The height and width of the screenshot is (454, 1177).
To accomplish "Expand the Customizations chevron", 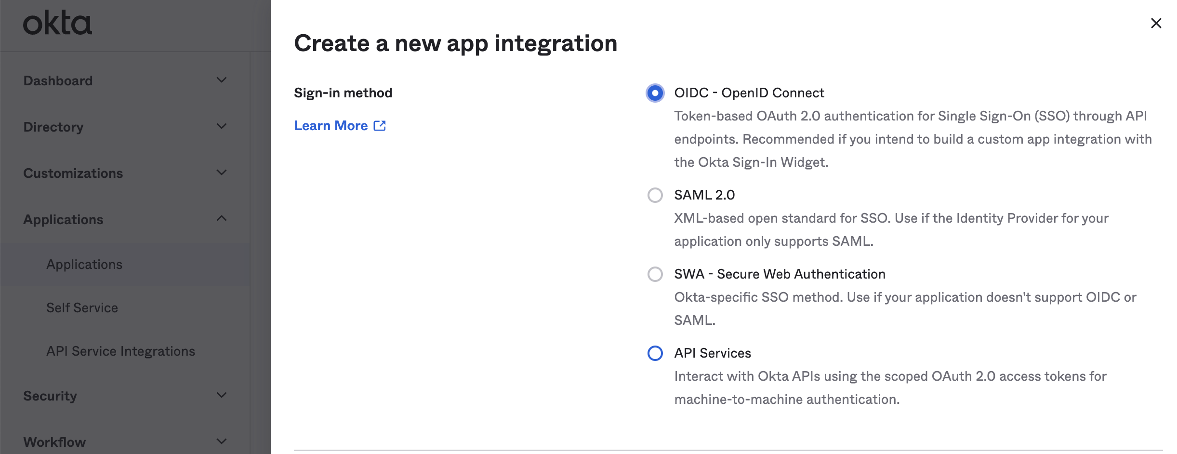I will tap(222, 173).
